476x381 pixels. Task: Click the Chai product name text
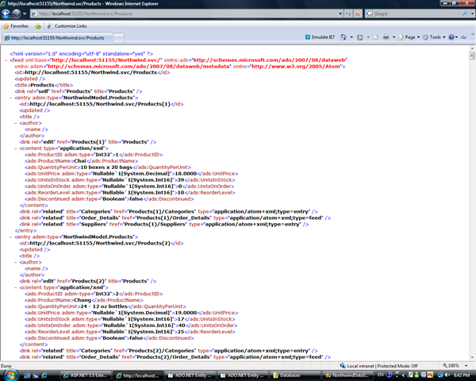pos(80,161)
